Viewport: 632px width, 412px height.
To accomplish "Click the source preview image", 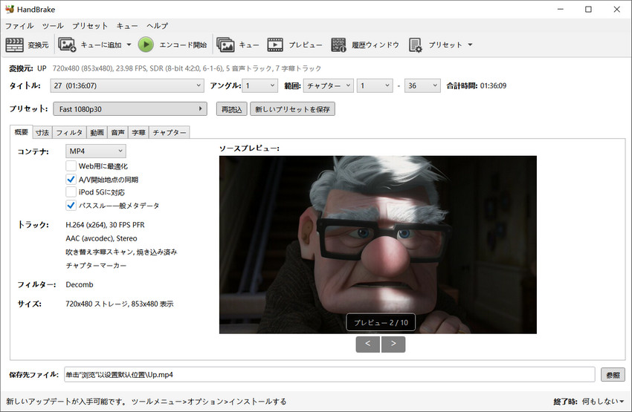I will [x=378, y=245].
